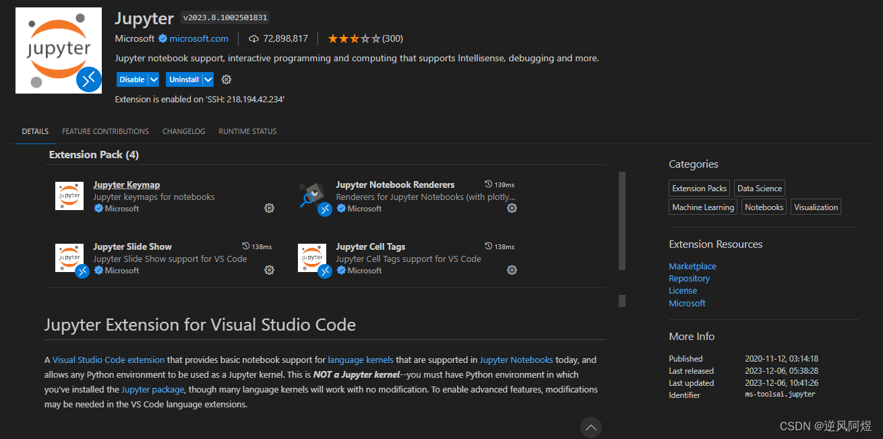The image size is (883, 439).
Task: Follow the Jupyter package link
Action: 153,390
